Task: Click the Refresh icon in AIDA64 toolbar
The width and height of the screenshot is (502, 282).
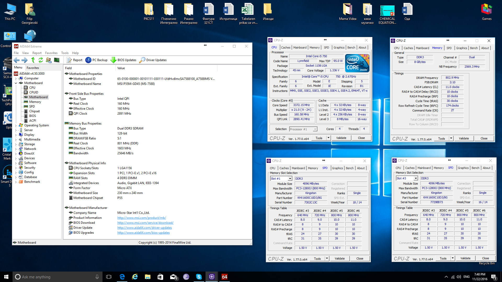Action: point(41,60)
